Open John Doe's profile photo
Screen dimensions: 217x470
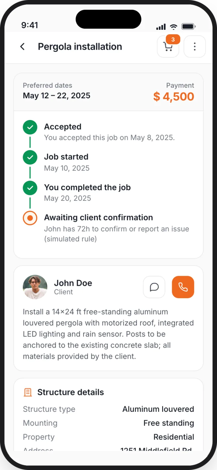35,287
